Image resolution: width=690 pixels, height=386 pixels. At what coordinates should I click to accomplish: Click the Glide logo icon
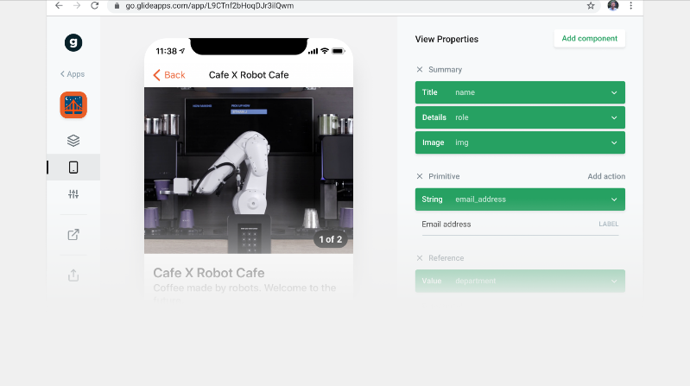(73, 42)
